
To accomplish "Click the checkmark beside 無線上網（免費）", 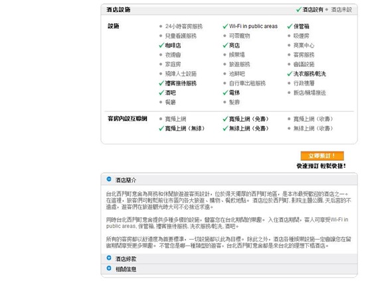I will coord(225,128).
